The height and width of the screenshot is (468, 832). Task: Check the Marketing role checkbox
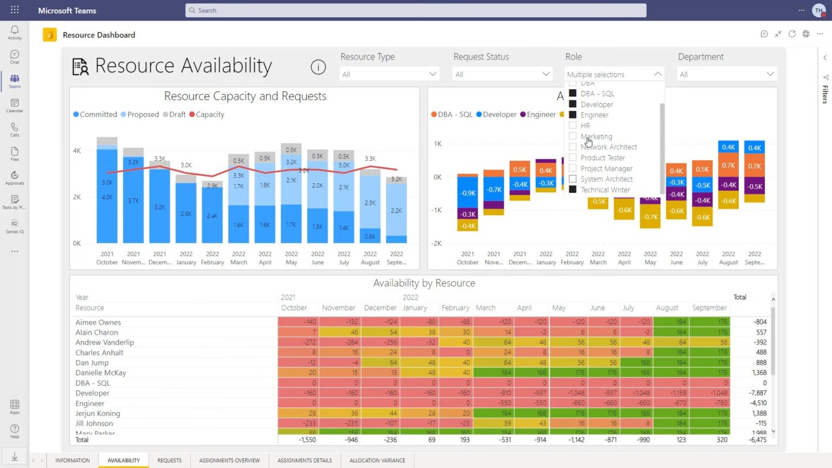click(573, 136)
